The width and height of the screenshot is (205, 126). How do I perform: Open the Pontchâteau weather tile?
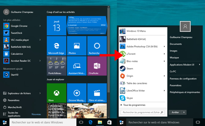click(x=56, y=65)
